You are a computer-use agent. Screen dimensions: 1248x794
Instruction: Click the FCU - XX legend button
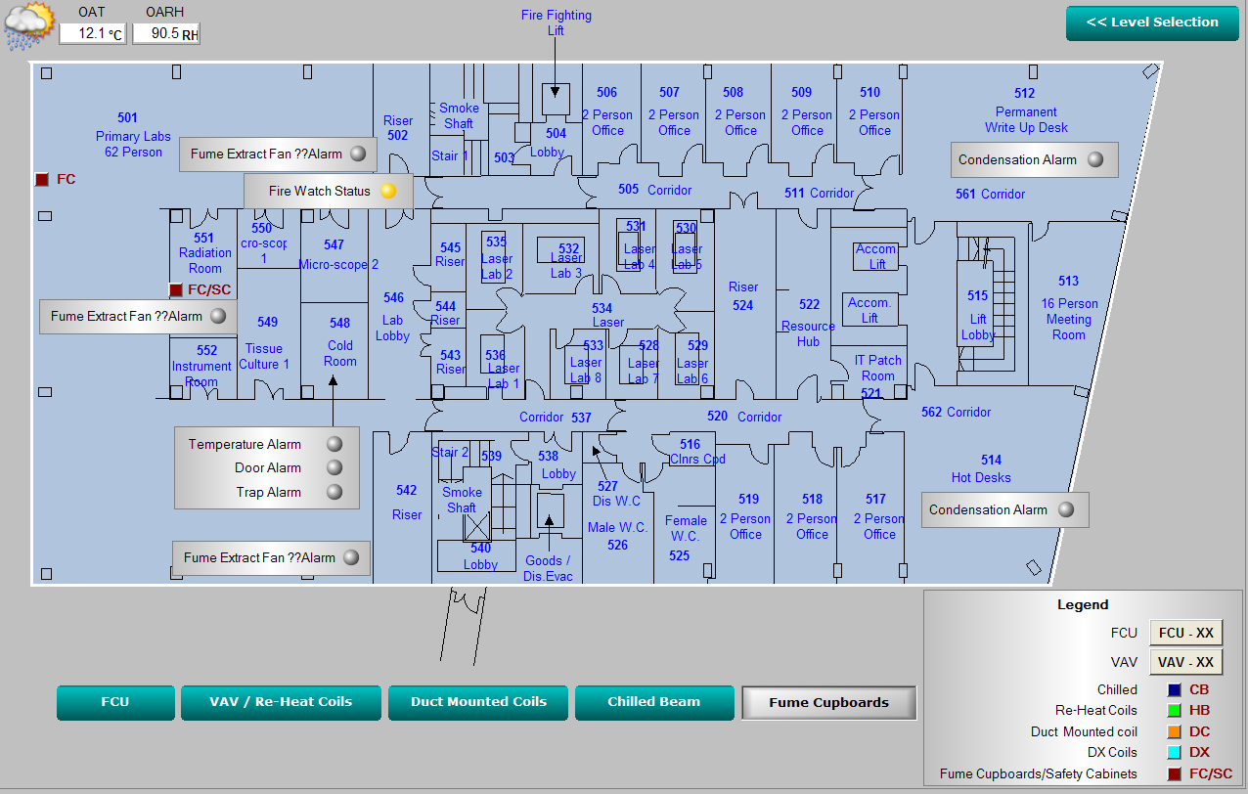(x=1185, y=634)
